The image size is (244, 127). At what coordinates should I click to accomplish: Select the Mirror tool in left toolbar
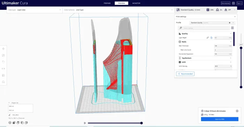pyautogui.click(x=3, y=69)
